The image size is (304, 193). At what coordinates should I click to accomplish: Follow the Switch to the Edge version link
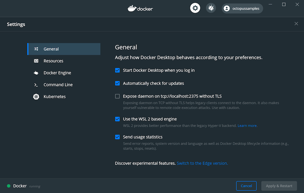tap(202, 163)
